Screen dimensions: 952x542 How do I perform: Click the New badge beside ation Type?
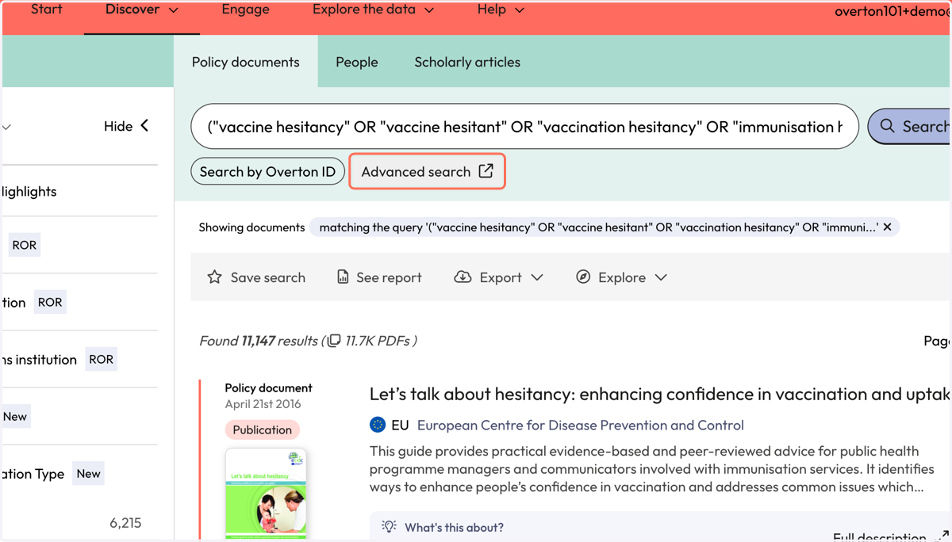tap(89, 474)
